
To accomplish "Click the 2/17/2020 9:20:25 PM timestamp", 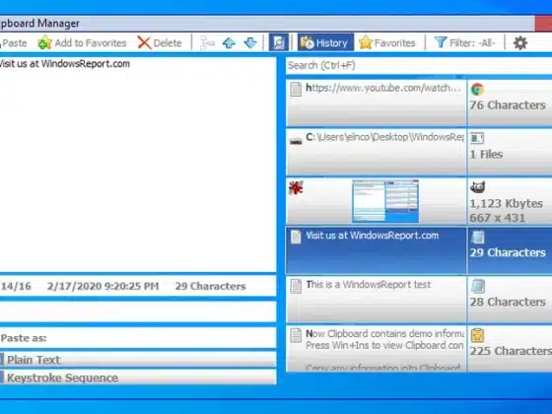I will pyautogui.click(x=103, y=286).
